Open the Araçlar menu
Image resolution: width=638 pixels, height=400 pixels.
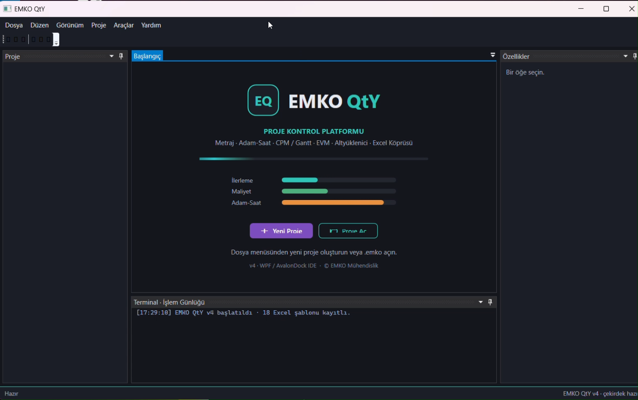click(x=123, y=25)
